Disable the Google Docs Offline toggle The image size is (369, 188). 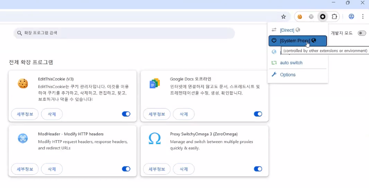[258, 114]
